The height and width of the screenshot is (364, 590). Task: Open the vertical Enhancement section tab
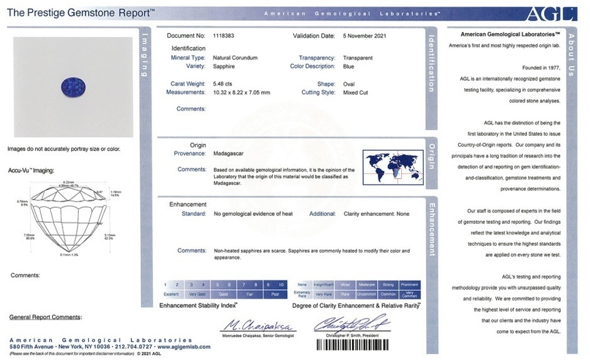click(x=432, y=229)
